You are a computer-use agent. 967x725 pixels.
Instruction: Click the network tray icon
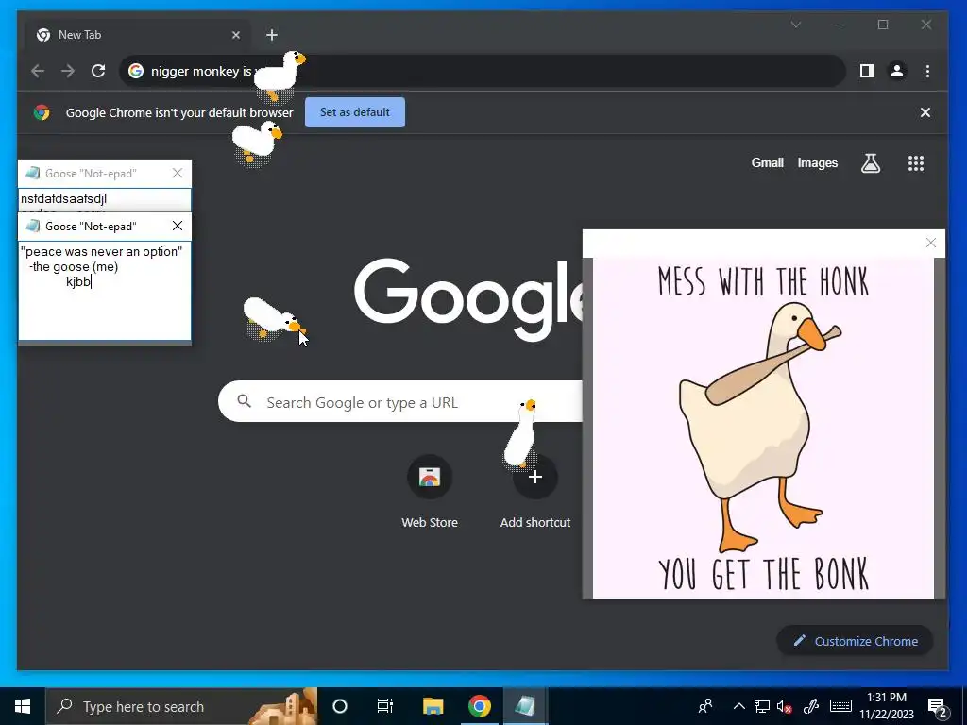pos(762,706)
